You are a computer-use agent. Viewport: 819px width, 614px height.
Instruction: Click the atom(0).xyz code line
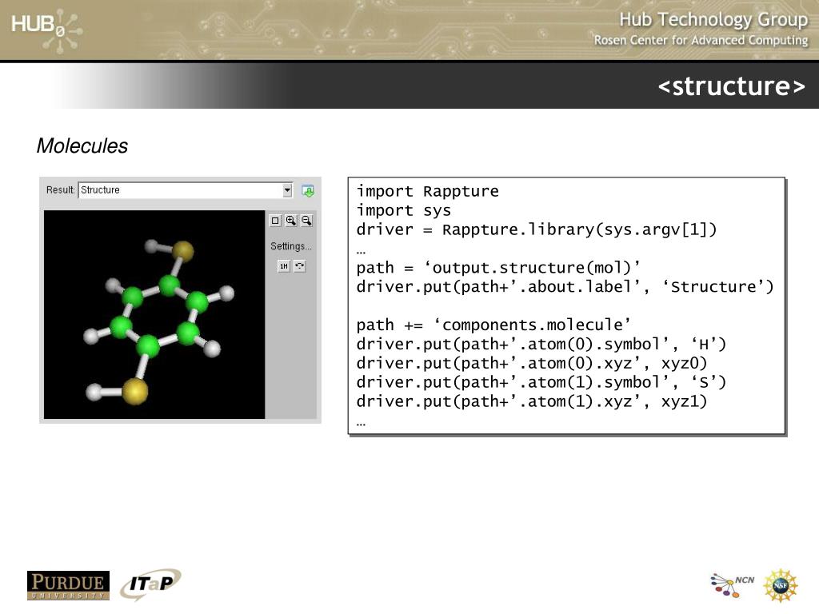(532, 364)
